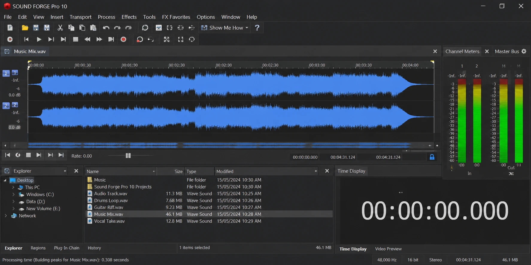This screenshot has width=531, height=265.
Task: Click the red Record button in transport toolbar
Action: [x=123, y=39]
